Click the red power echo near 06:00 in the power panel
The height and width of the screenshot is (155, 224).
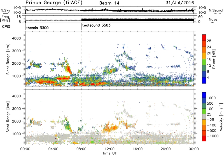(x=69, y=69)
